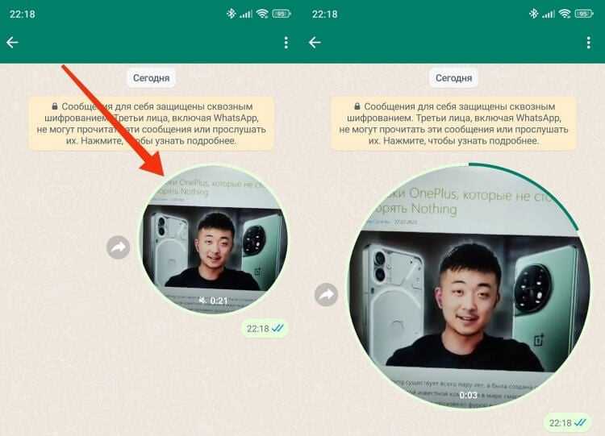This screenshot has width=605, height=436.
Task: Tap the Bluetooth icon in right status bar
Action: 533,14
